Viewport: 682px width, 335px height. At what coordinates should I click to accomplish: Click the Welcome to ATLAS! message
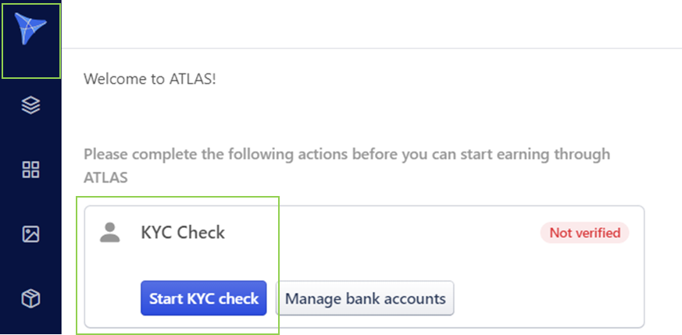pyautogui.click(x=149, y=79)
